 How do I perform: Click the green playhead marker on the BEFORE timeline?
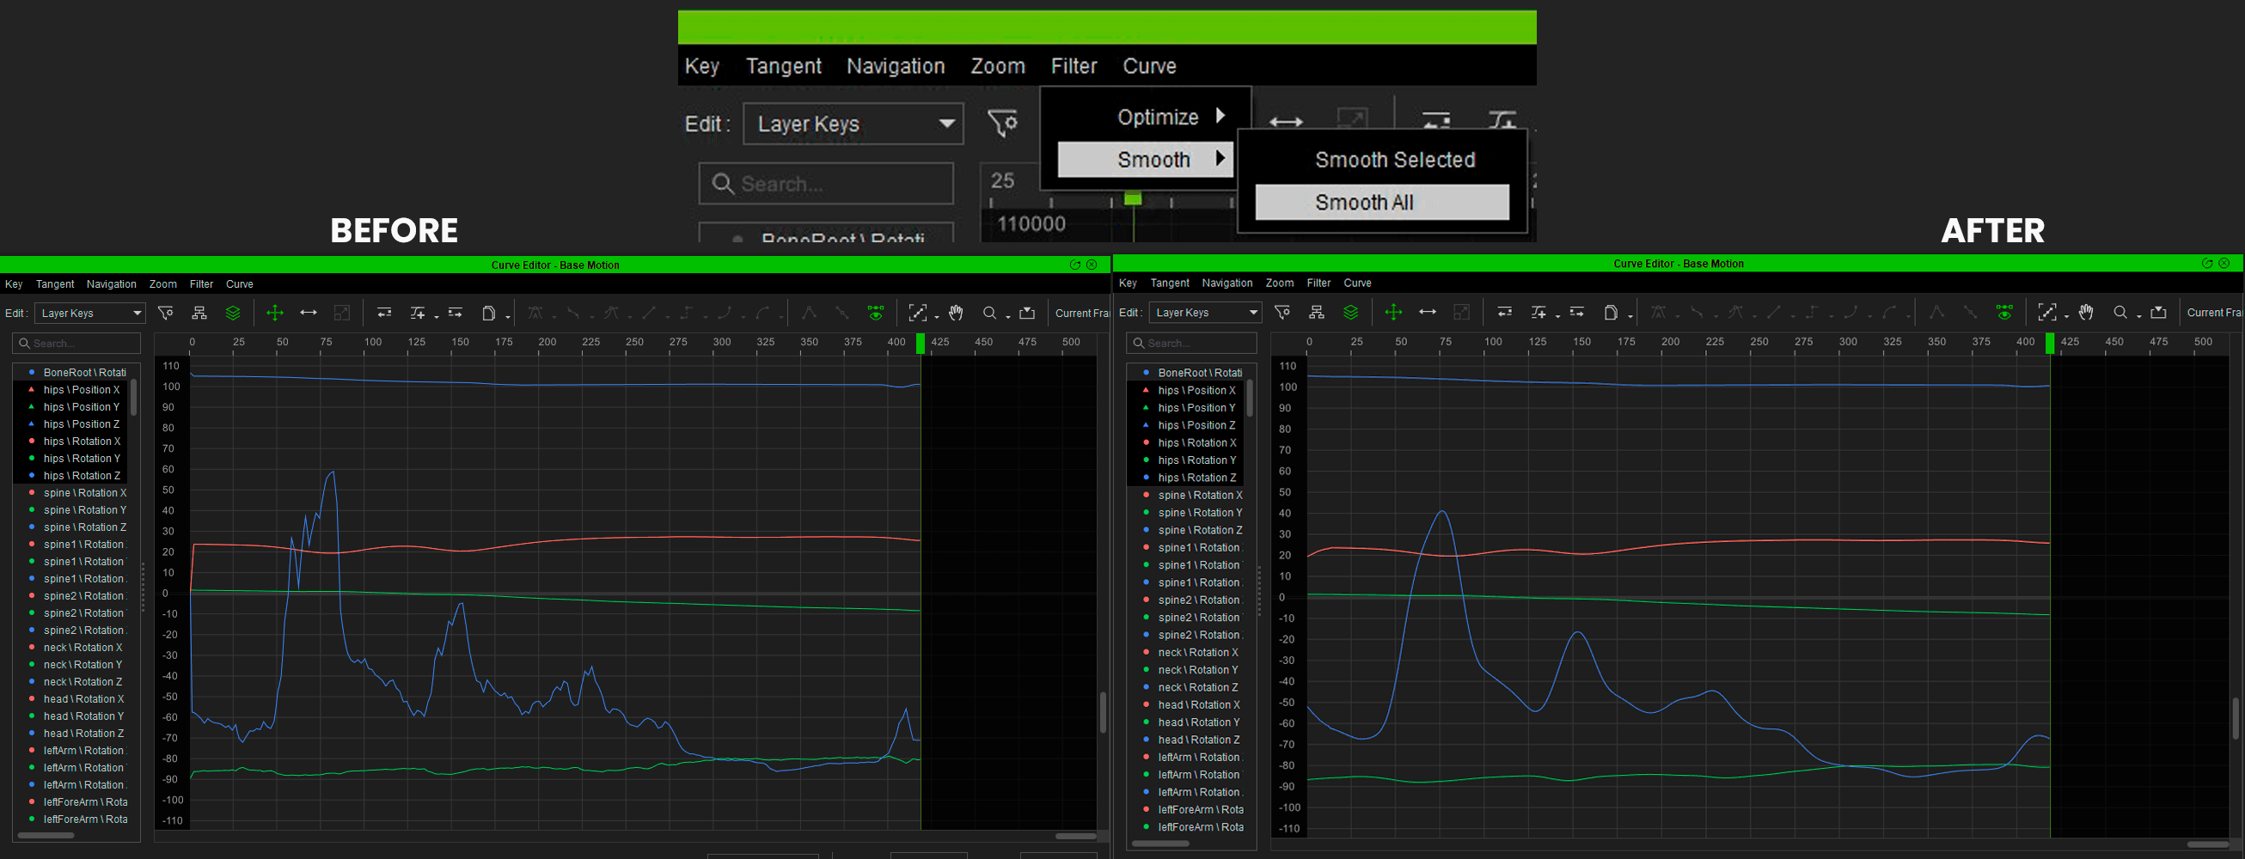tap(921, 343)
